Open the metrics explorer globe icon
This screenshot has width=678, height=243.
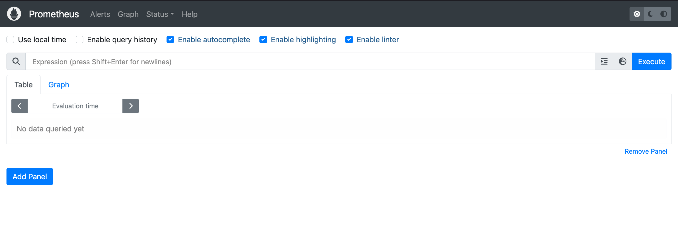(x=622, y=61)
